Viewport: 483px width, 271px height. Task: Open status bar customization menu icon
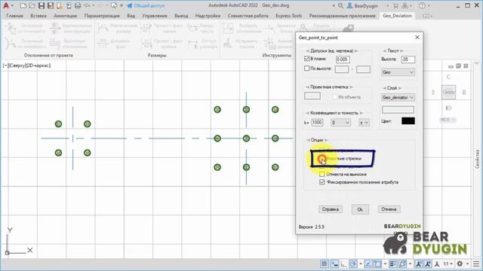(476, 263)
